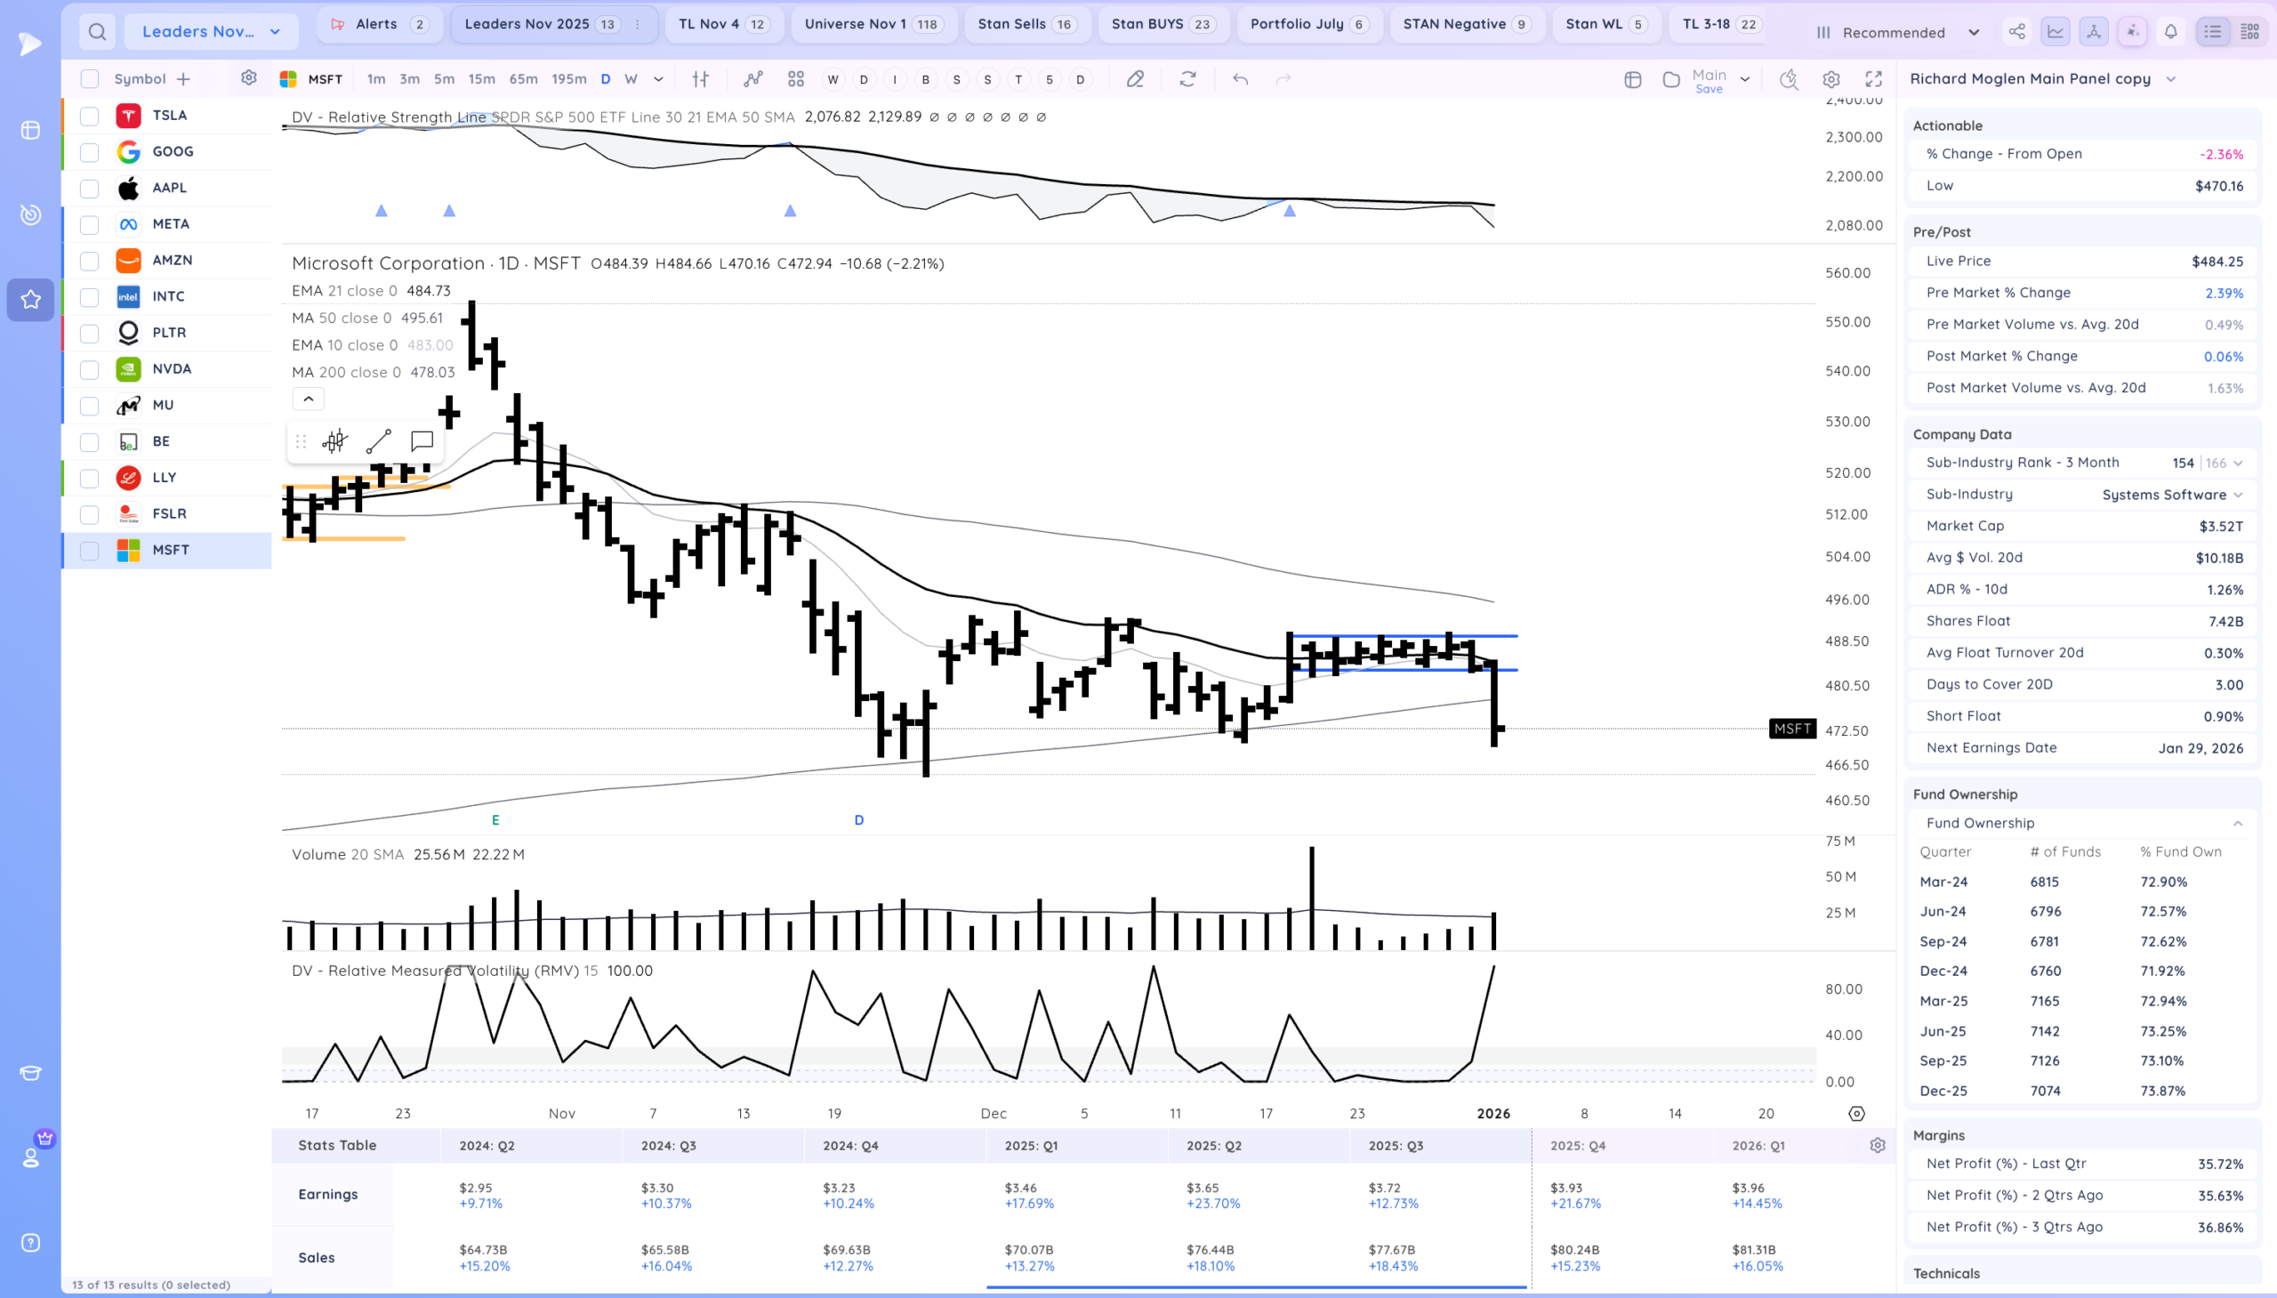The height and width of the screenshot is (1298, 2277).
Task: Click the undo arrow icon
Action: 1240,79
